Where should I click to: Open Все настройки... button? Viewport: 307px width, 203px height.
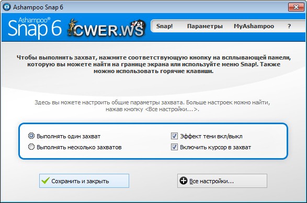(222, 181)
